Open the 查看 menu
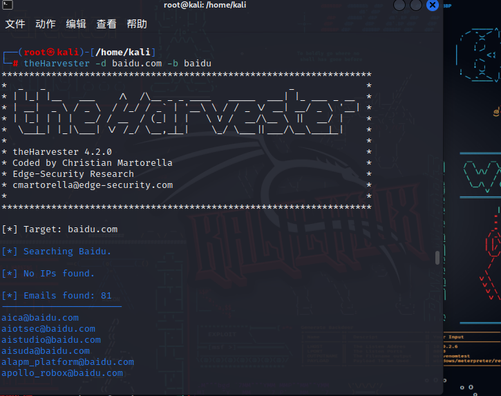The height and width of the screenshot is (396, 501). coord(106,24)
